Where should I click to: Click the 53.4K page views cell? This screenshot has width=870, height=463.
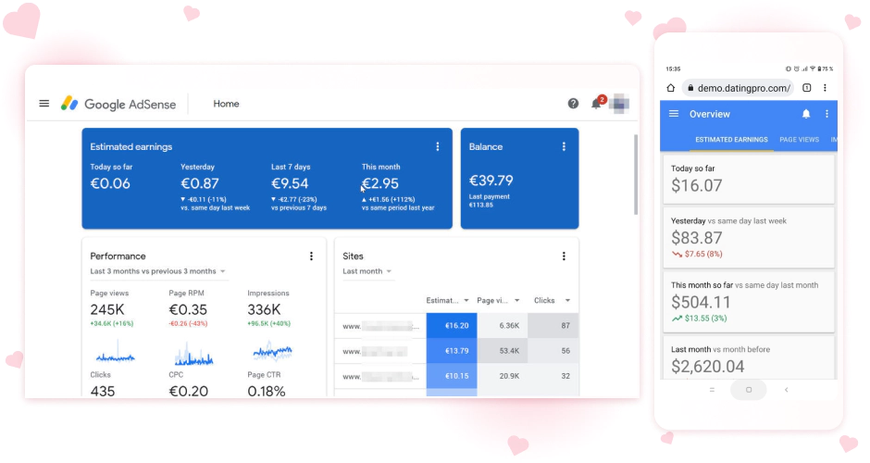(x=503, y=351)
